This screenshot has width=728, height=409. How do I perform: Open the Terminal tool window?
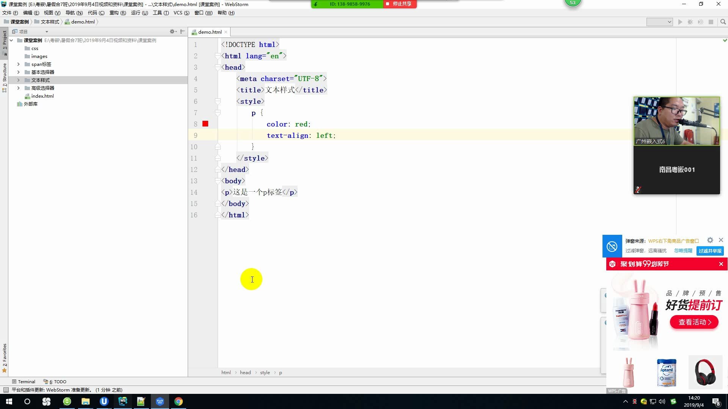tap(24, 381)
